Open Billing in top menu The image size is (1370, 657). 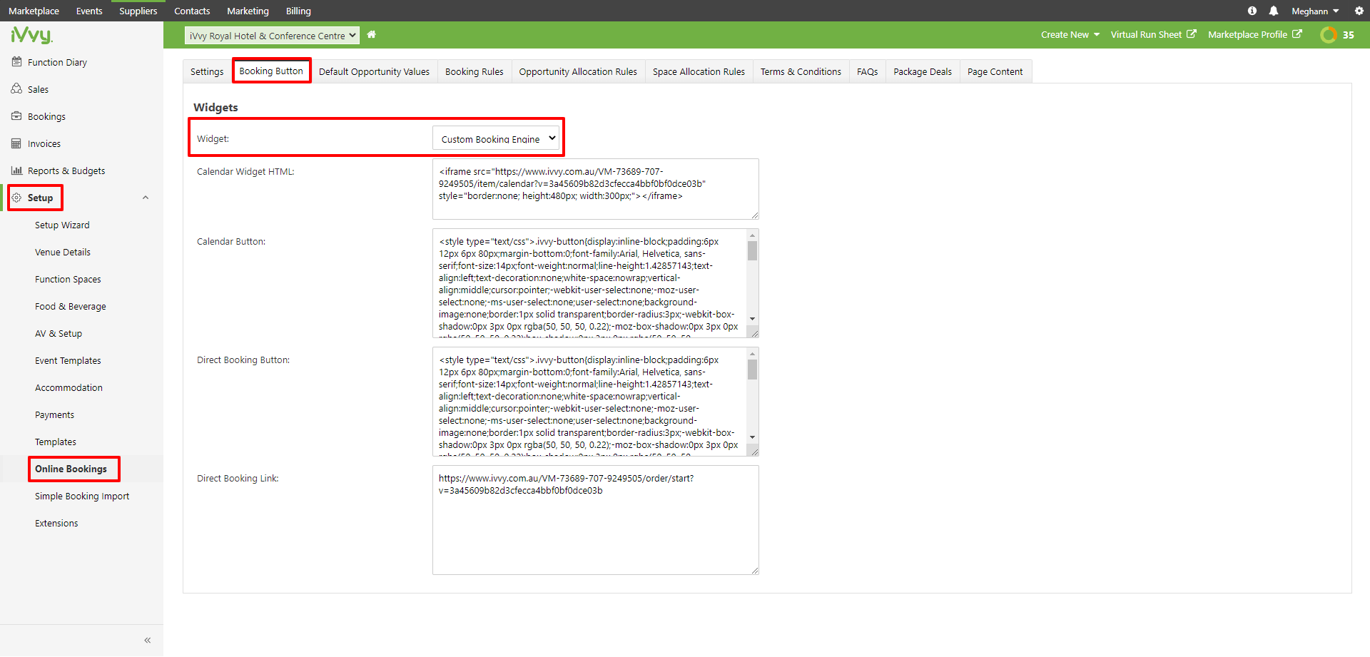pos(298,11)
